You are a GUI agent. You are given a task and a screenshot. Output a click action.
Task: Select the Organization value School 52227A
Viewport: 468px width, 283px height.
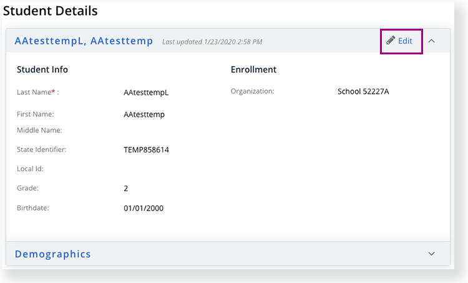click(x=363, y=91)
